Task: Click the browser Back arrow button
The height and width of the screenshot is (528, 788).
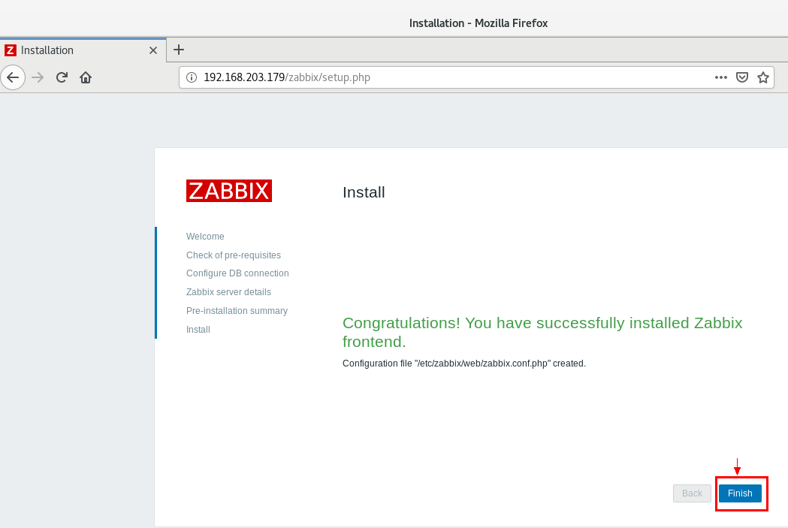Action: click(x=13, y=77)
